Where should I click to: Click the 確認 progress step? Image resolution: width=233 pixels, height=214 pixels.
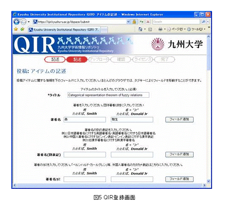(121, 60)
